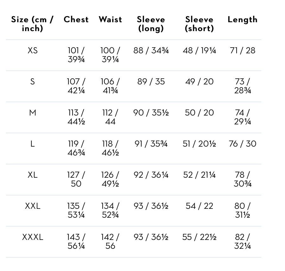Select the XL size row label
This screenshot has width=285, height=271.
coord(33,175)
